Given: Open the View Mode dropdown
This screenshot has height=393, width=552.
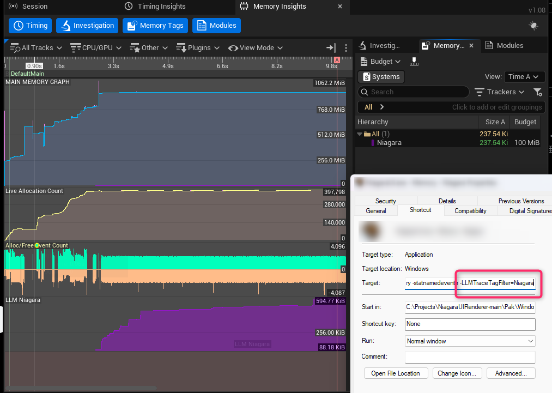Looking at the screenshot, I should point(255,48).
